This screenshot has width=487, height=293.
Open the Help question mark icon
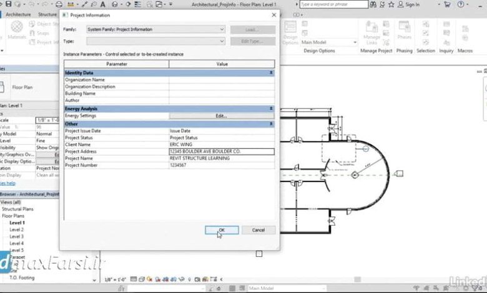pos(461,4)
